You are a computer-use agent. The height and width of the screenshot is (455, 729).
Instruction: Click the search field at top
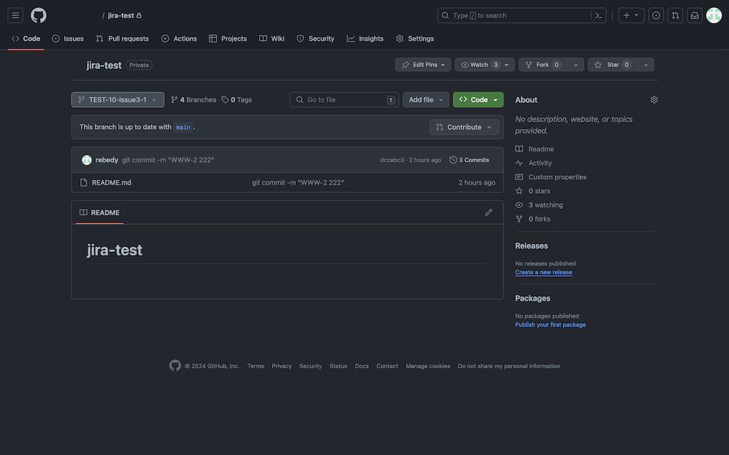coord(522,15)
